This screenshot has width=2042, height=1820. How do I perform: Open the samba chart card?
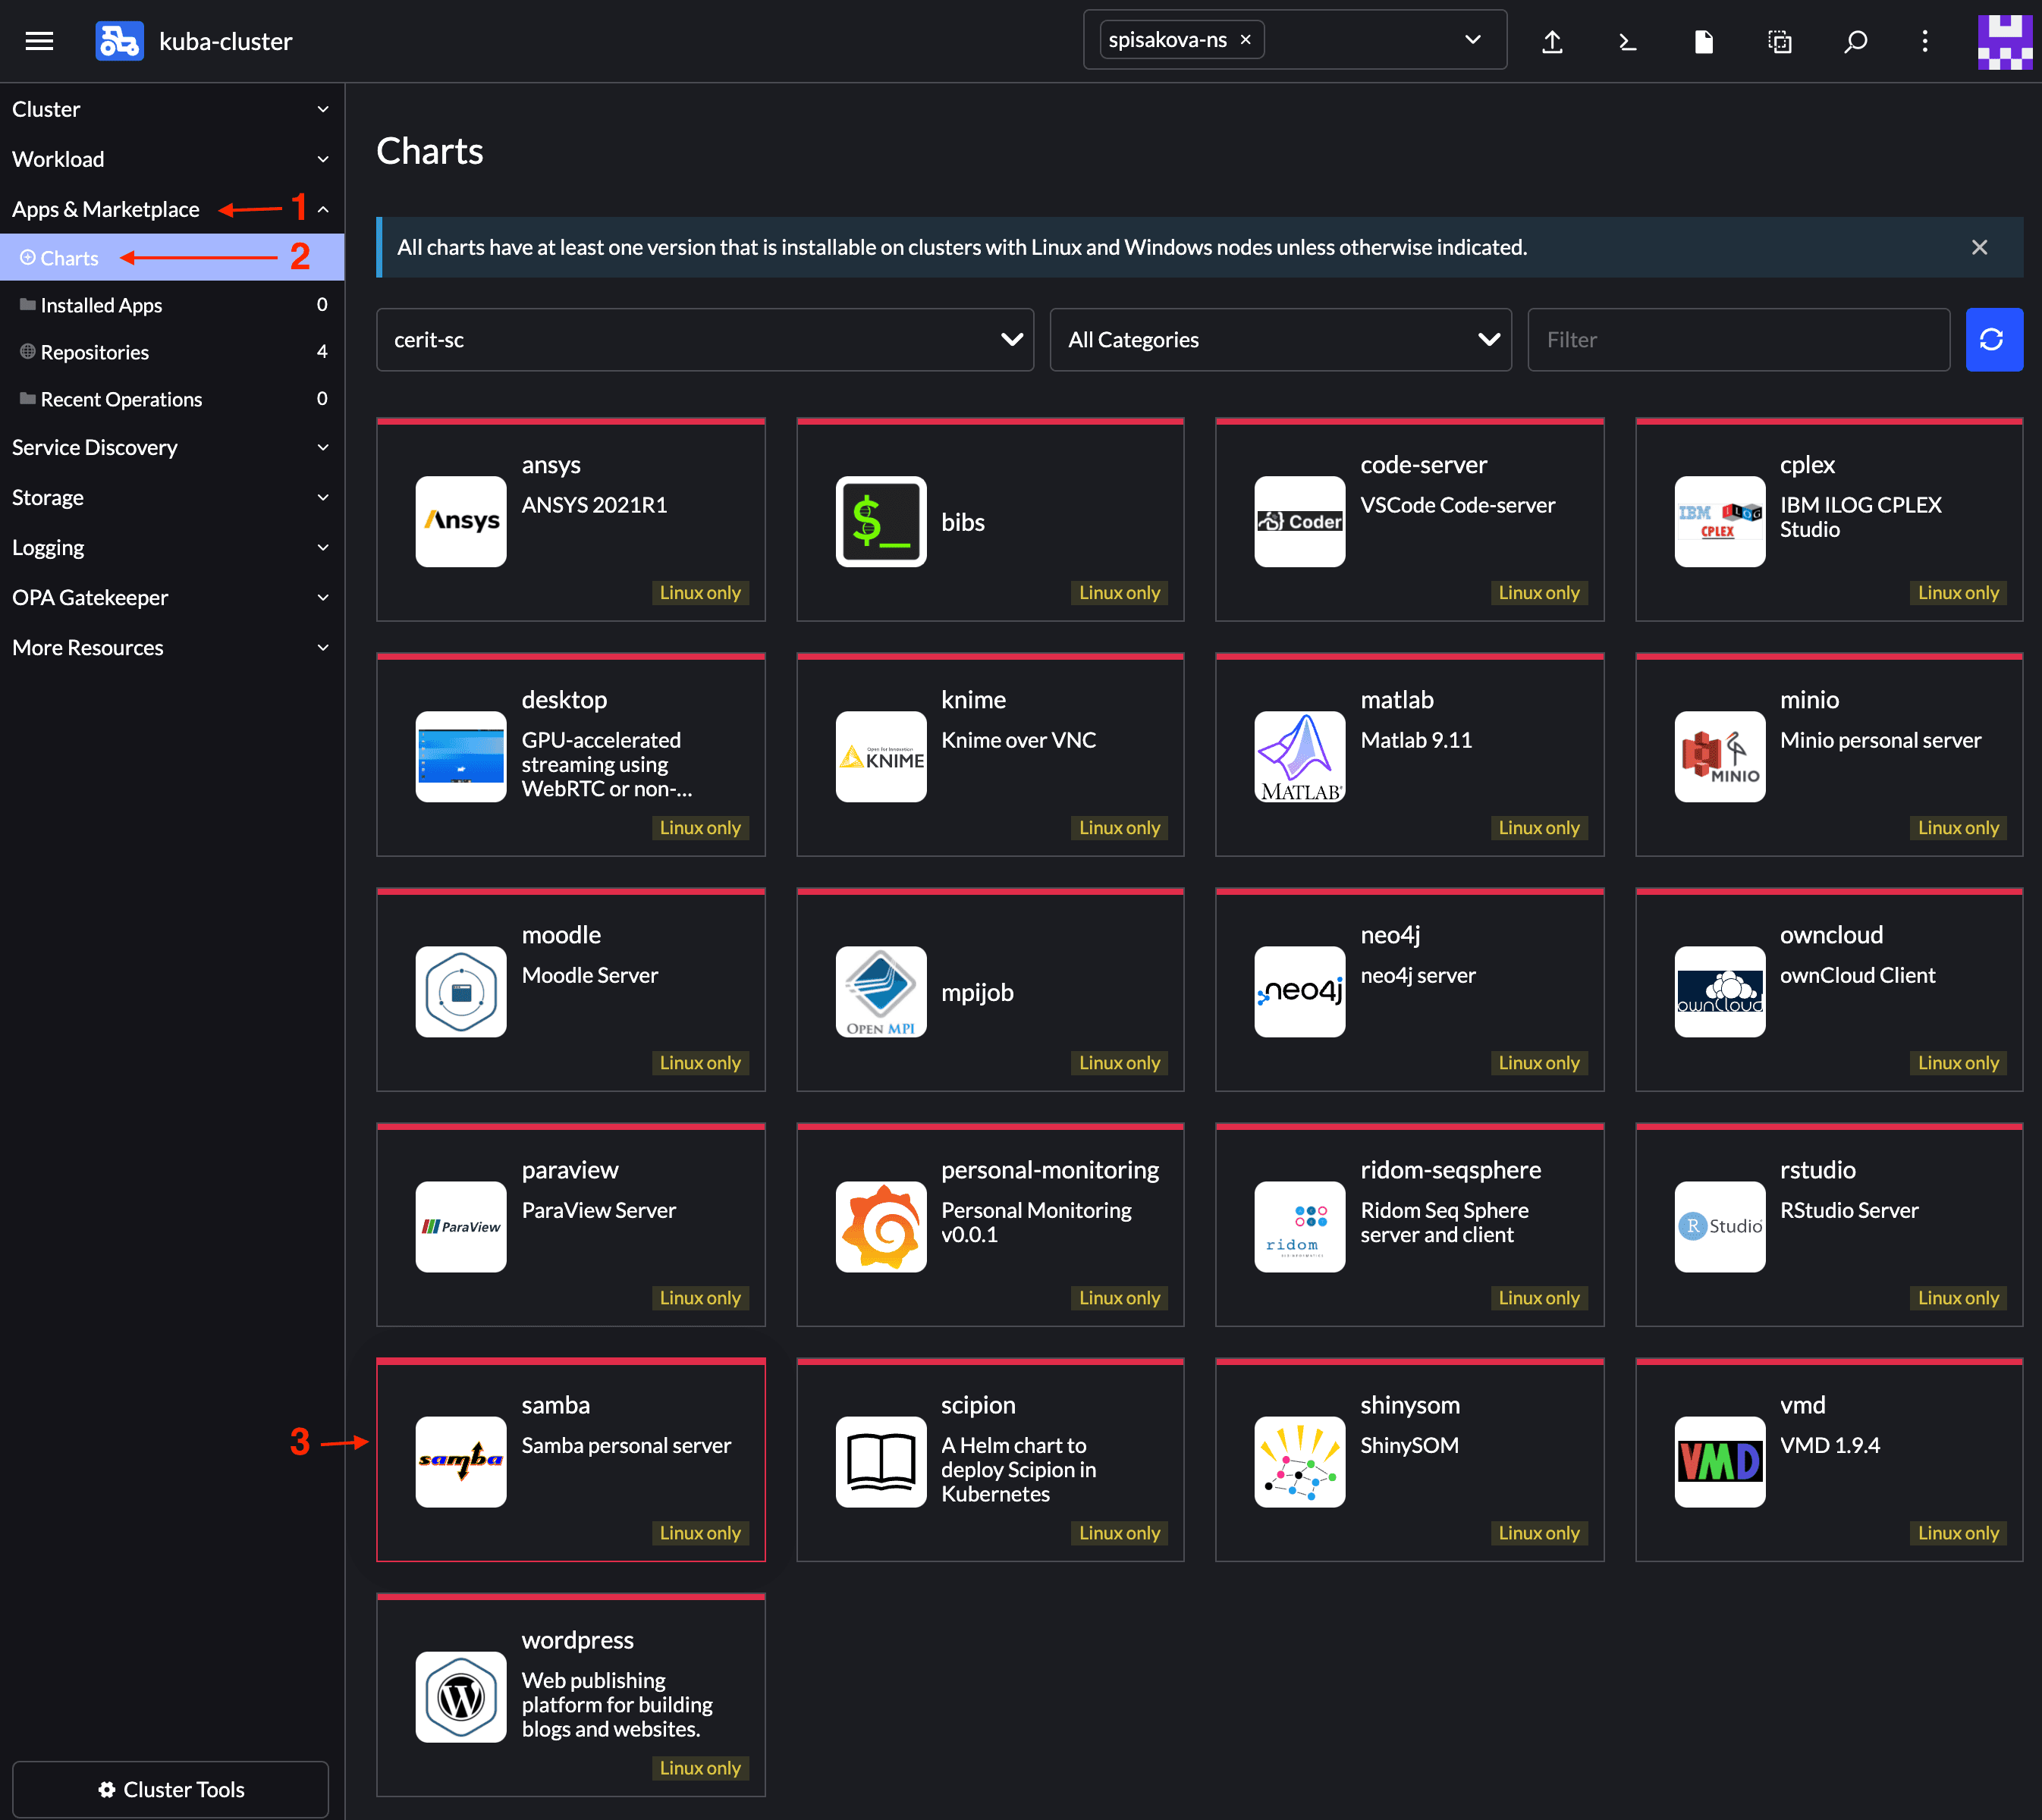570,1460
